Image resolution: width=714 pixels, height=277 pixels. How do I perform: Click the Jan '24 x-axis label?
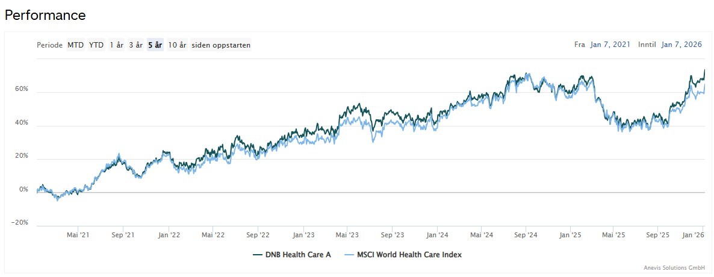click(438, 235)
